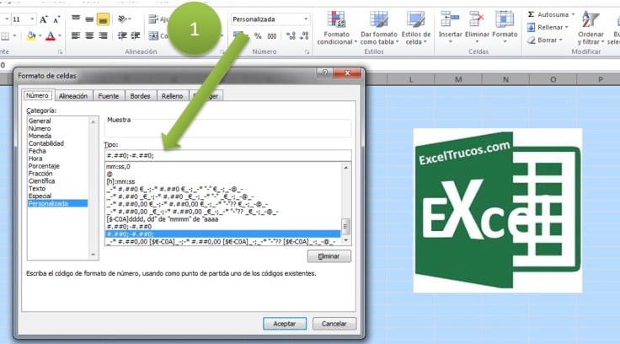This screenshot has width=620, height=344.
Task: Switch to the Bordes tab
Action: tap(141, 96)
